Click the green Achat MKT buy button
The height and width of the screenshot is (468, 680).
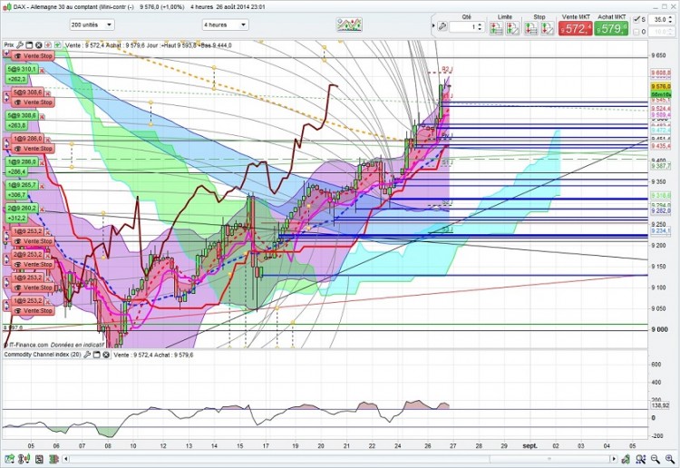pyautogui.click(x=611, y=29)
